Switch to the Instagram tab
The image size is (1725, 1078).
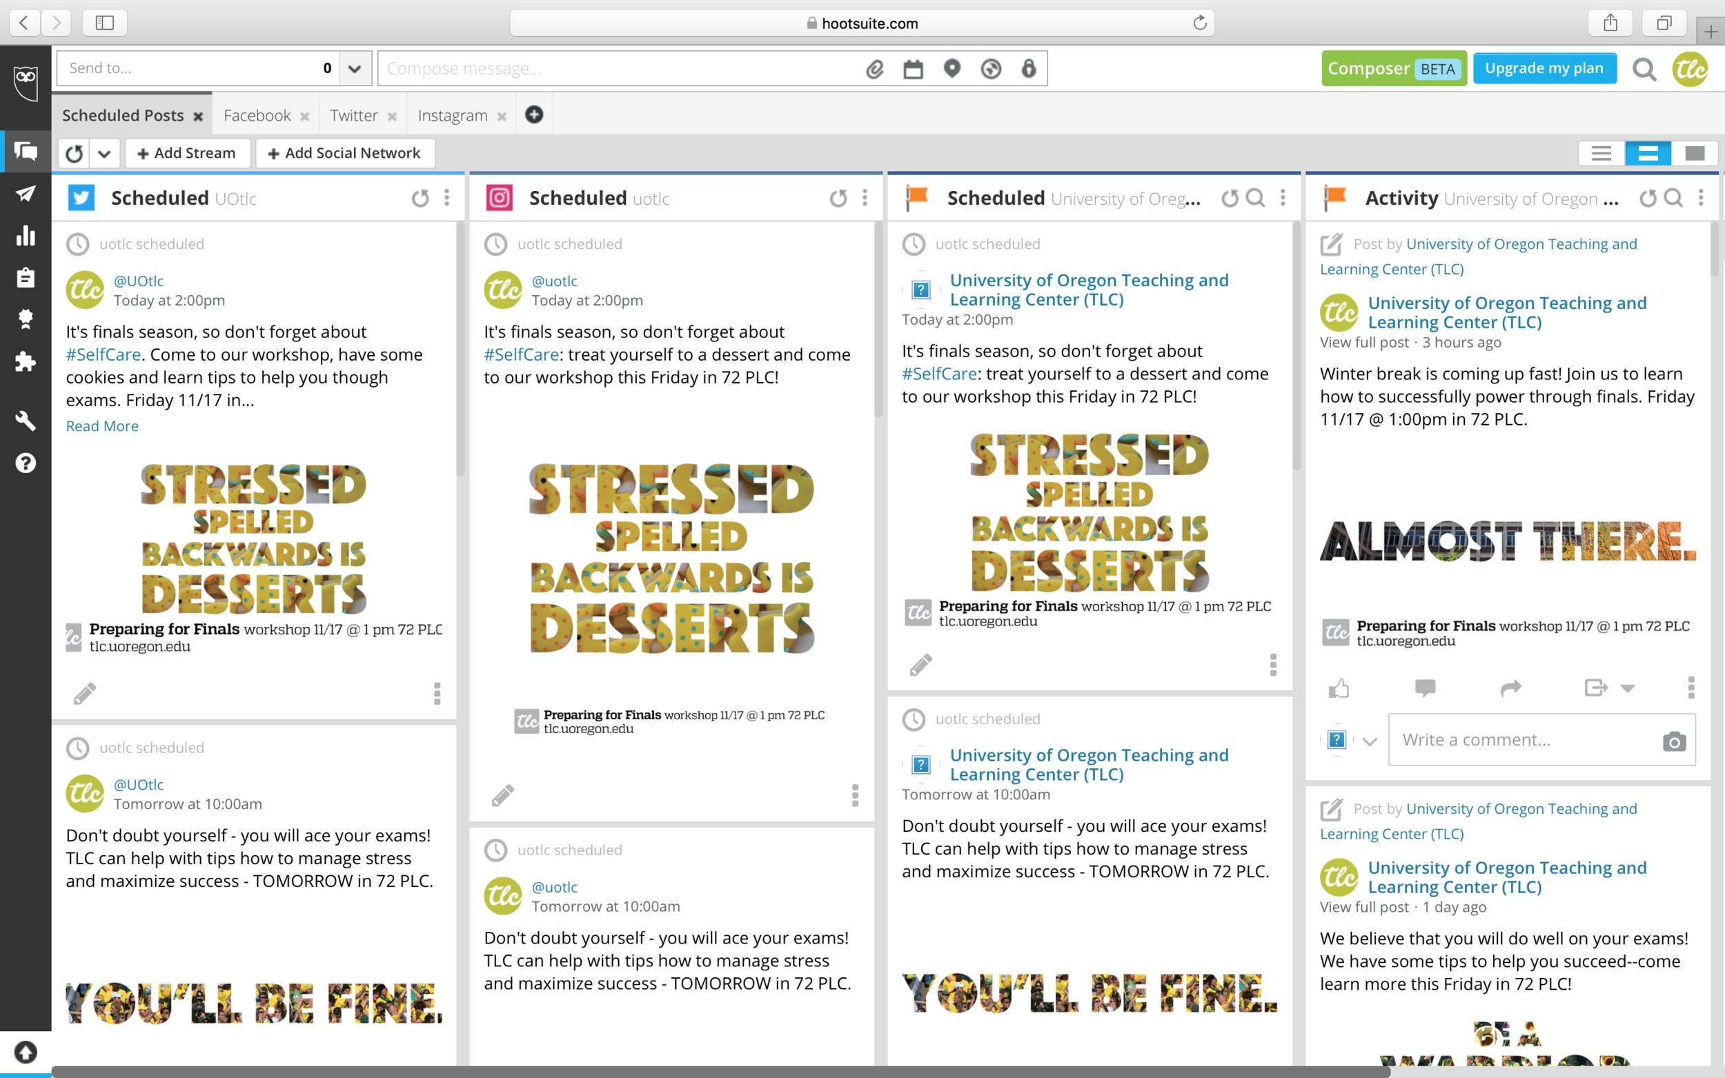point(453,114)
